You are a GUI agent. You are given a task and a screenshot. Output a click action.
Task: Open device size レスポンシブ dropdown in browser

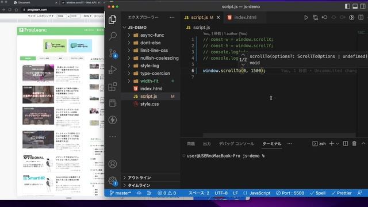tap(41, 16)
